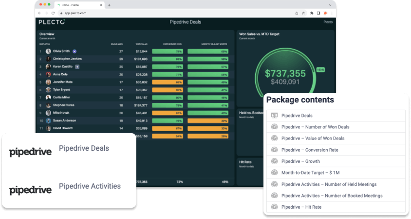Viewport: 411px width, 219px height.
Task: Click the share icon in address bar
Action: coord(297,13)
